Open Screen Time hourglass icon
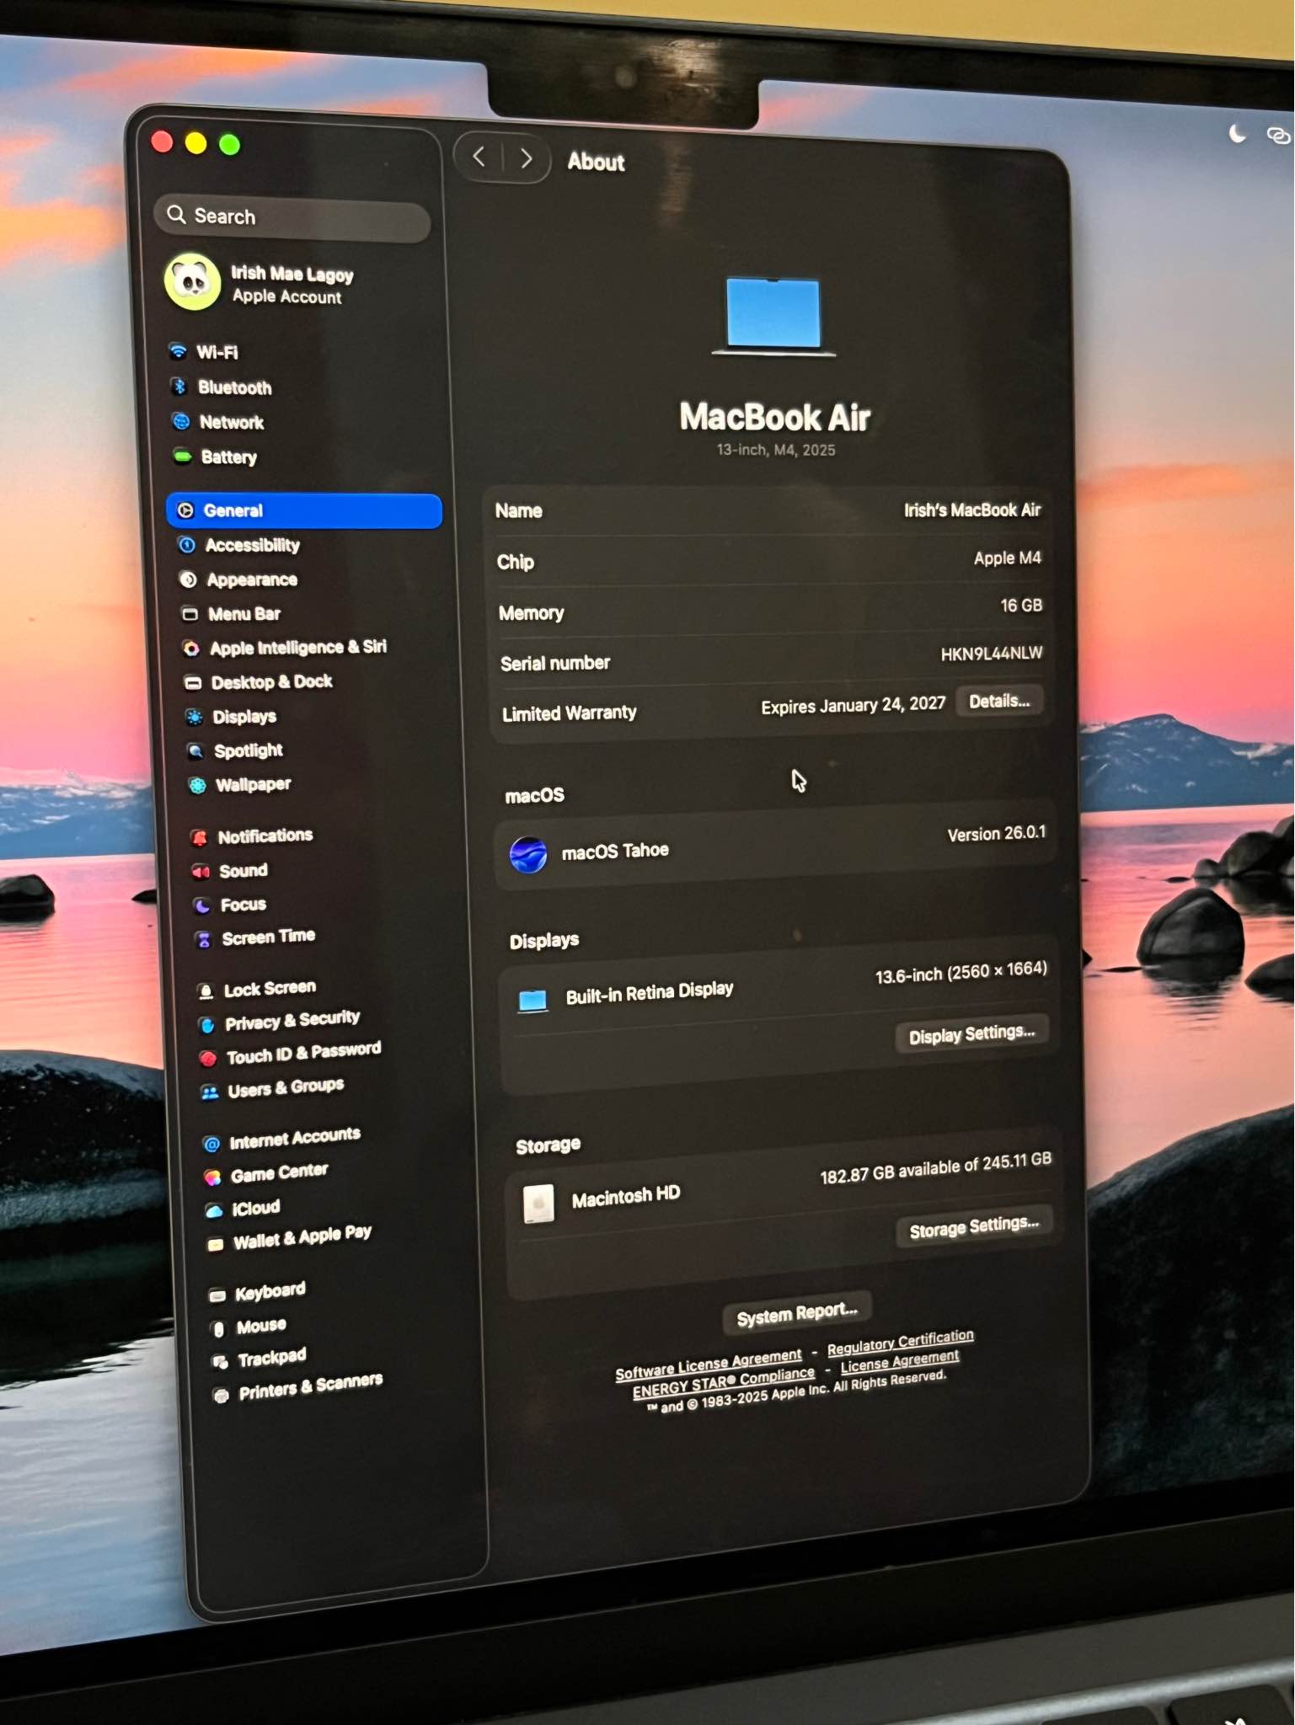This screenshot has width=1295, height=1725. (204, 940)
